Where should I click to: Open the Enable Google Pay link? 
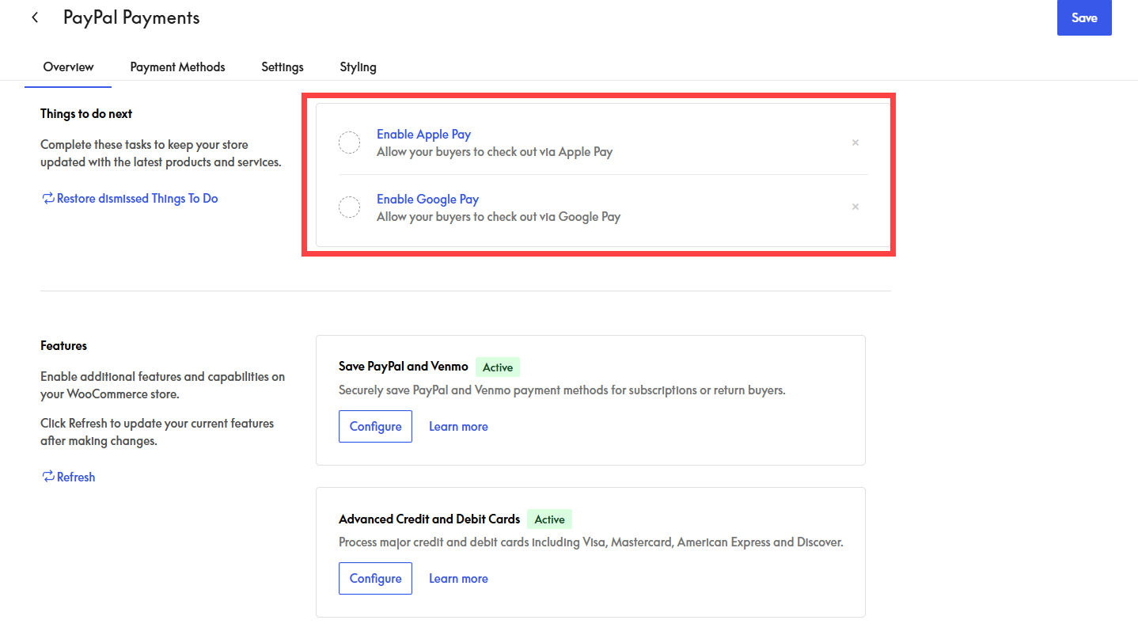pos(427,200)
